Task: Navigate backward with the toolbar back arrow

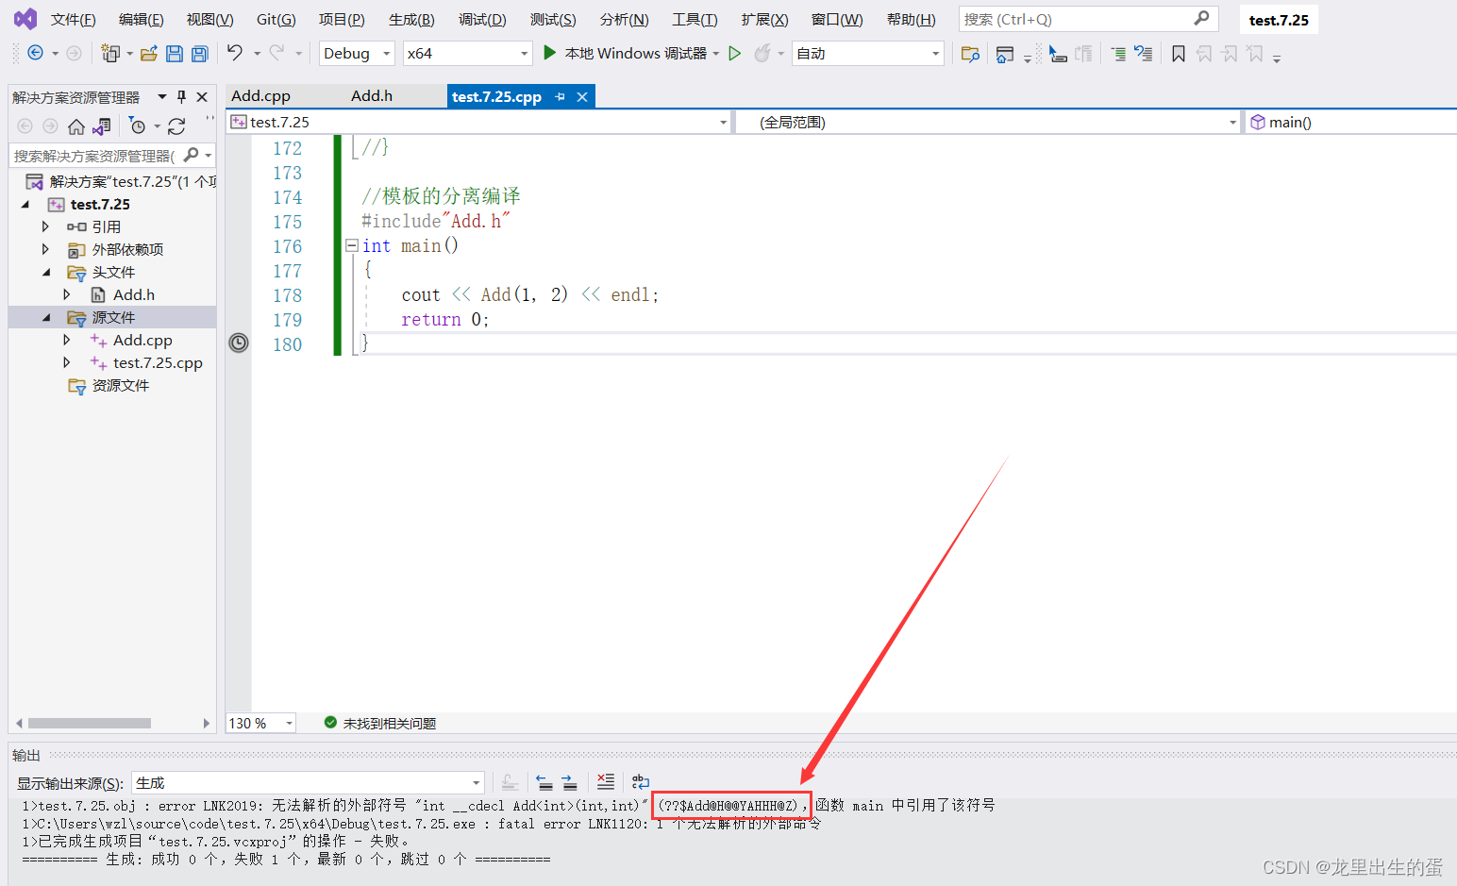Action: pyautogui.click(x=35, y=54)
